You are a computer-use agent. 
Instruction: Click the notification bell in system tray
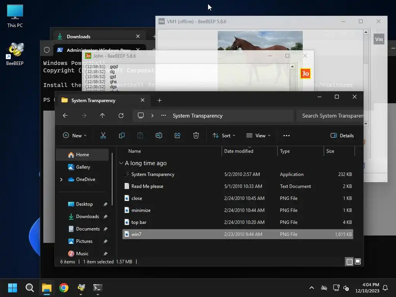(386, 288)
